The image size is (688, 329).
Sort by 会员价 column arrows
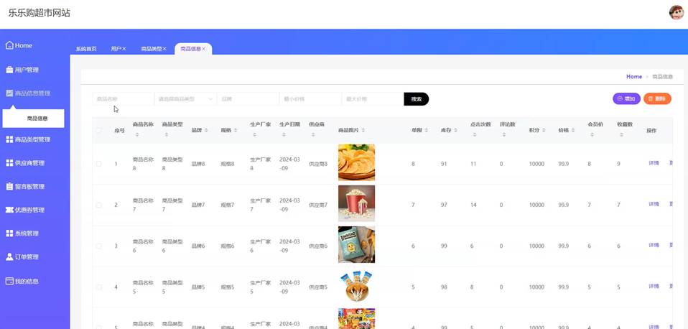click(x=592, y=134)
